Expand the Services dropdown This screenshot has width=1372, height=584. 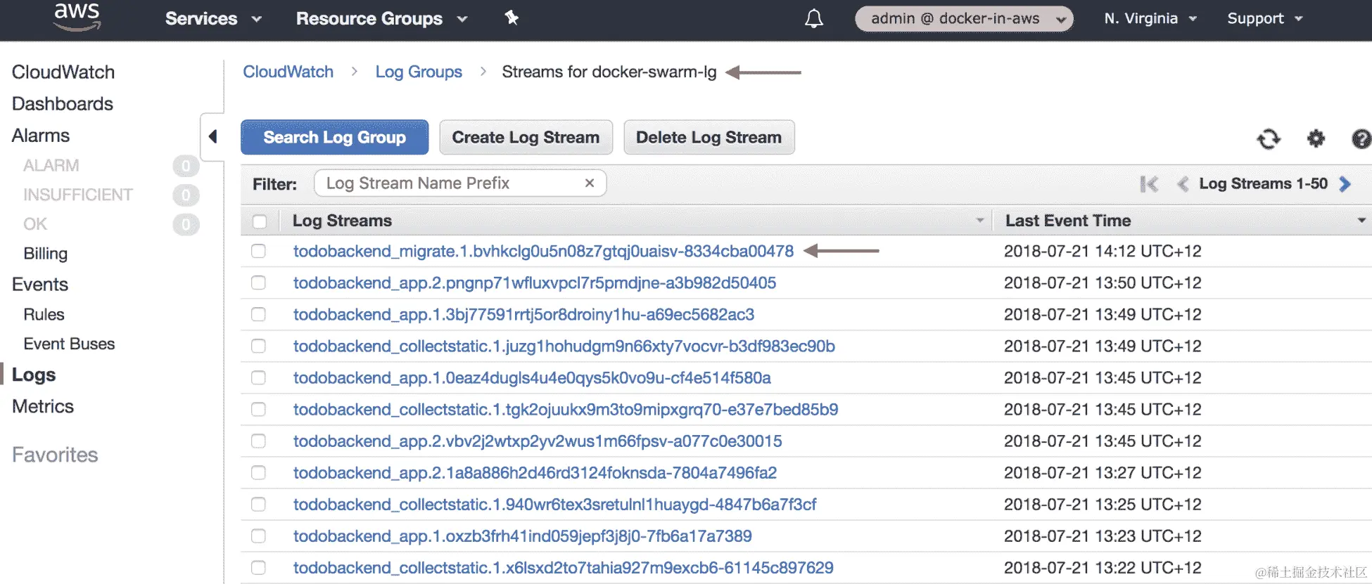click(x=212, y=19)
